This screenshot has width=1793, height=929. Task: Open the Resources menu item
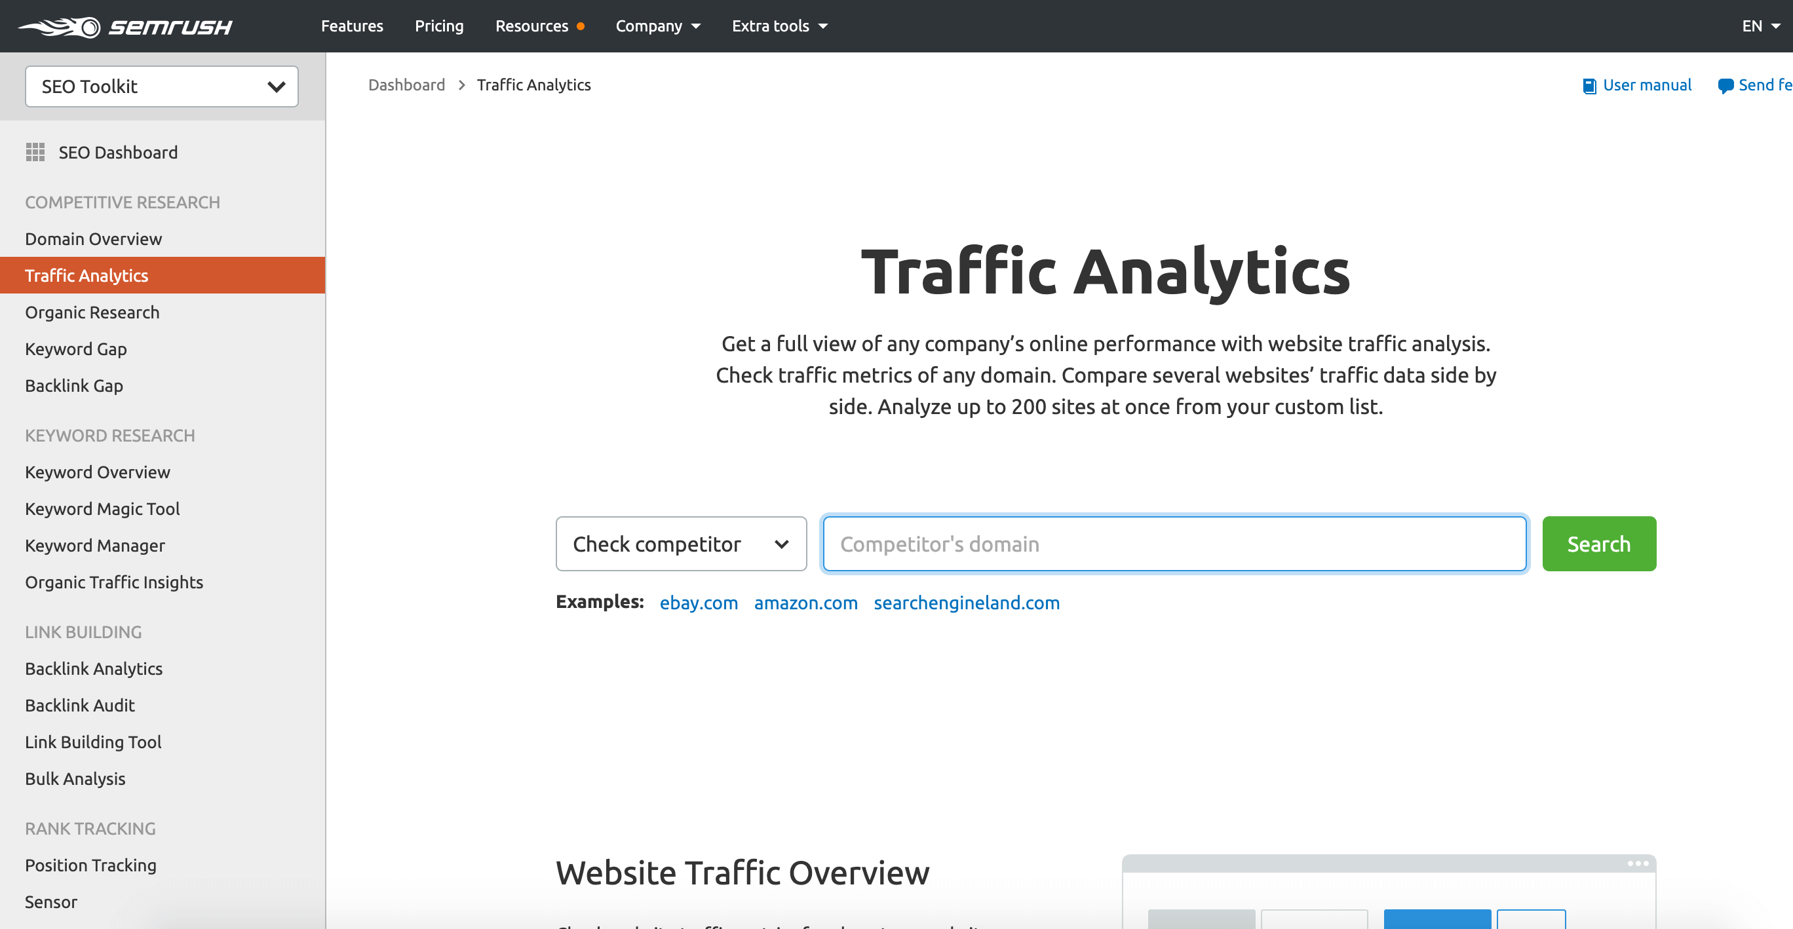point(539,26)
